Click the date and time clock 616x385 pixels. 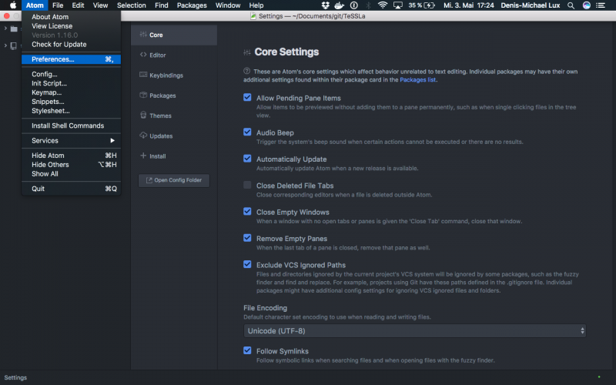(469, 5)
